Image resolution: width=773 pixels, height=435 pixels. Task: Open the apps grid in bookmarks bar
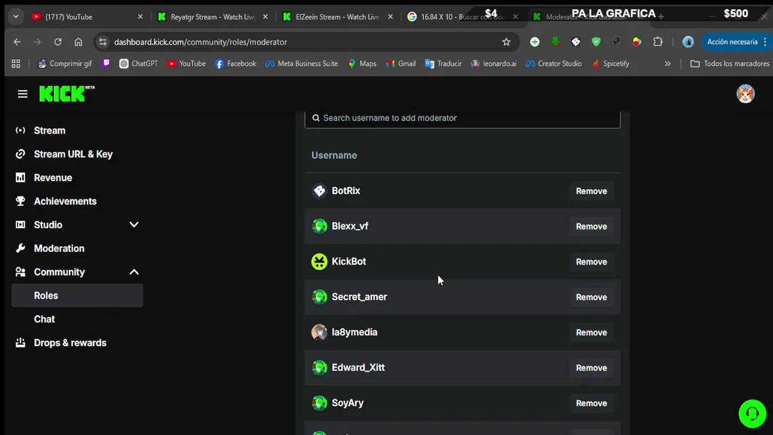point(16,63)
